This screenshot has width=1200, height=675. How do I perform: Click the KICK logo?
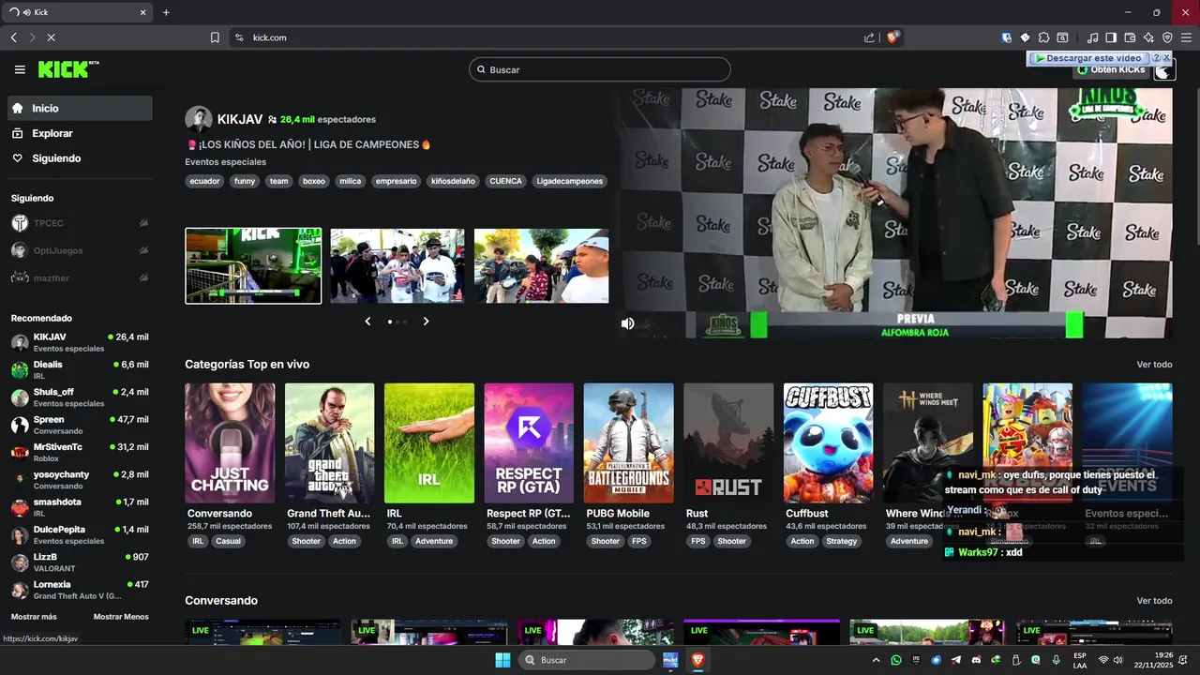click(68, 69)
